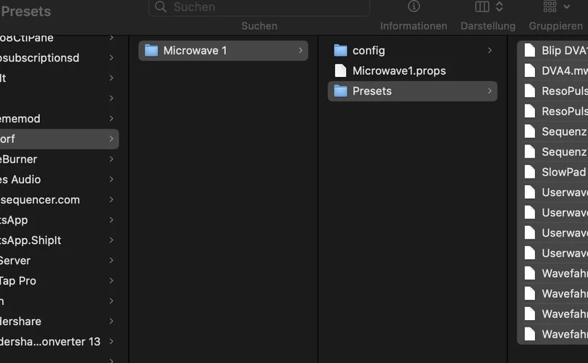Select the lershare folder row
Image resolution: width=588 pixels, height=363 pixels.
60,321
